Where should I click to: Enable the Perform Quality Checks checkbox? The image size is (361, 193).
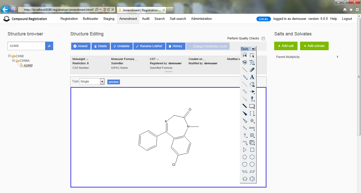coord(263,38)
